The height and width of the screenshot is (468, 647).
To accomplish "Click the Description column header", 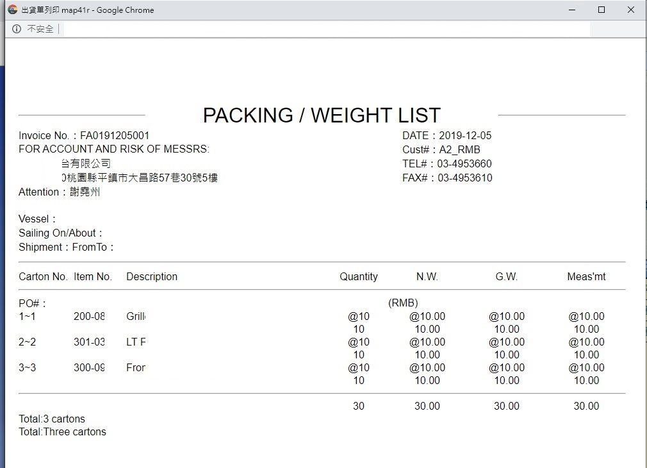I will [152, 276].
